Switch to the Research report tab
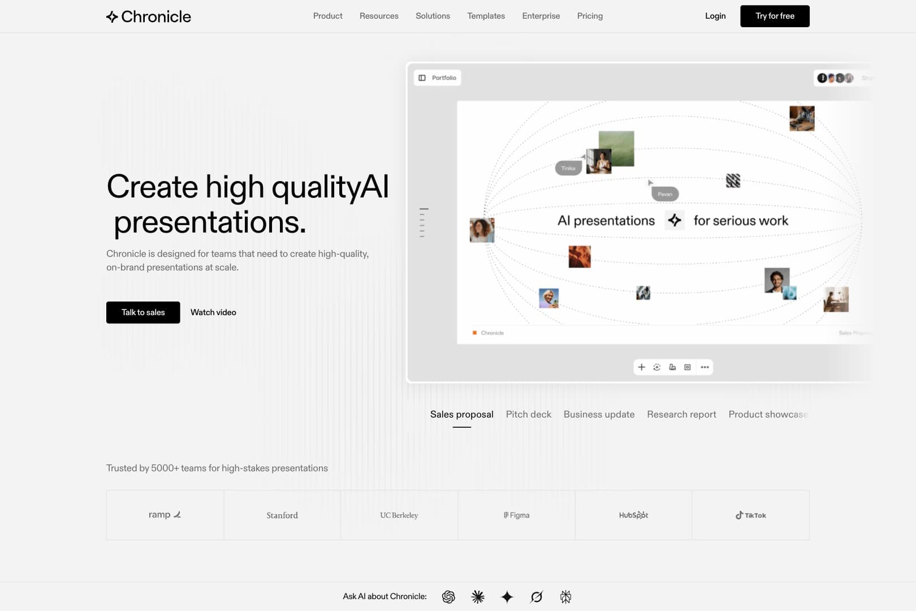This screenshot has height=611, width=916. (x=681, y=414)
